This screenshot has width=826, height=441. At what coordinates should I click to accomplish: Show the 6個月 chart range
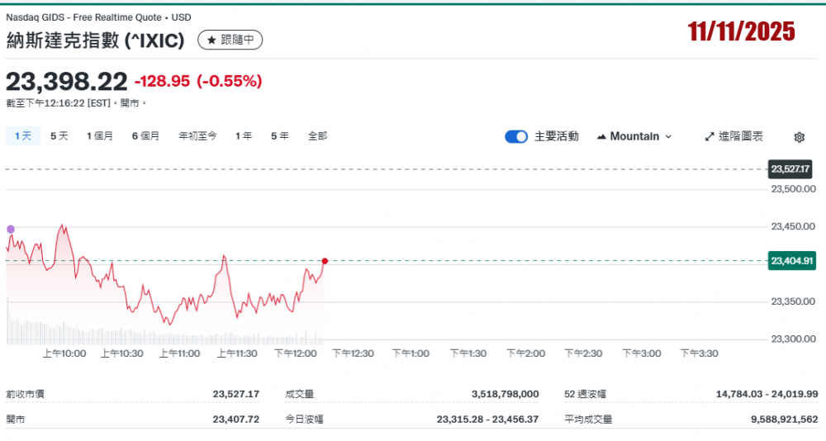[145, 135]
